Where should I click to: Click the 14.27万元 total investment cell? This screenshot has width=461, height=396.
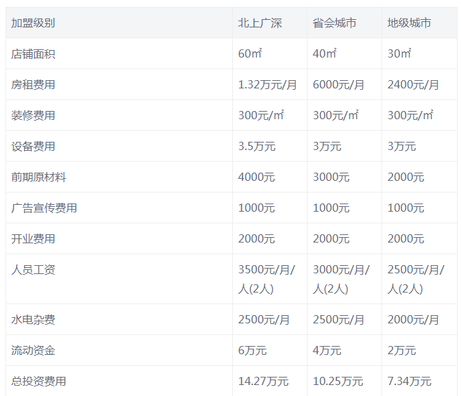click(263, 382)
